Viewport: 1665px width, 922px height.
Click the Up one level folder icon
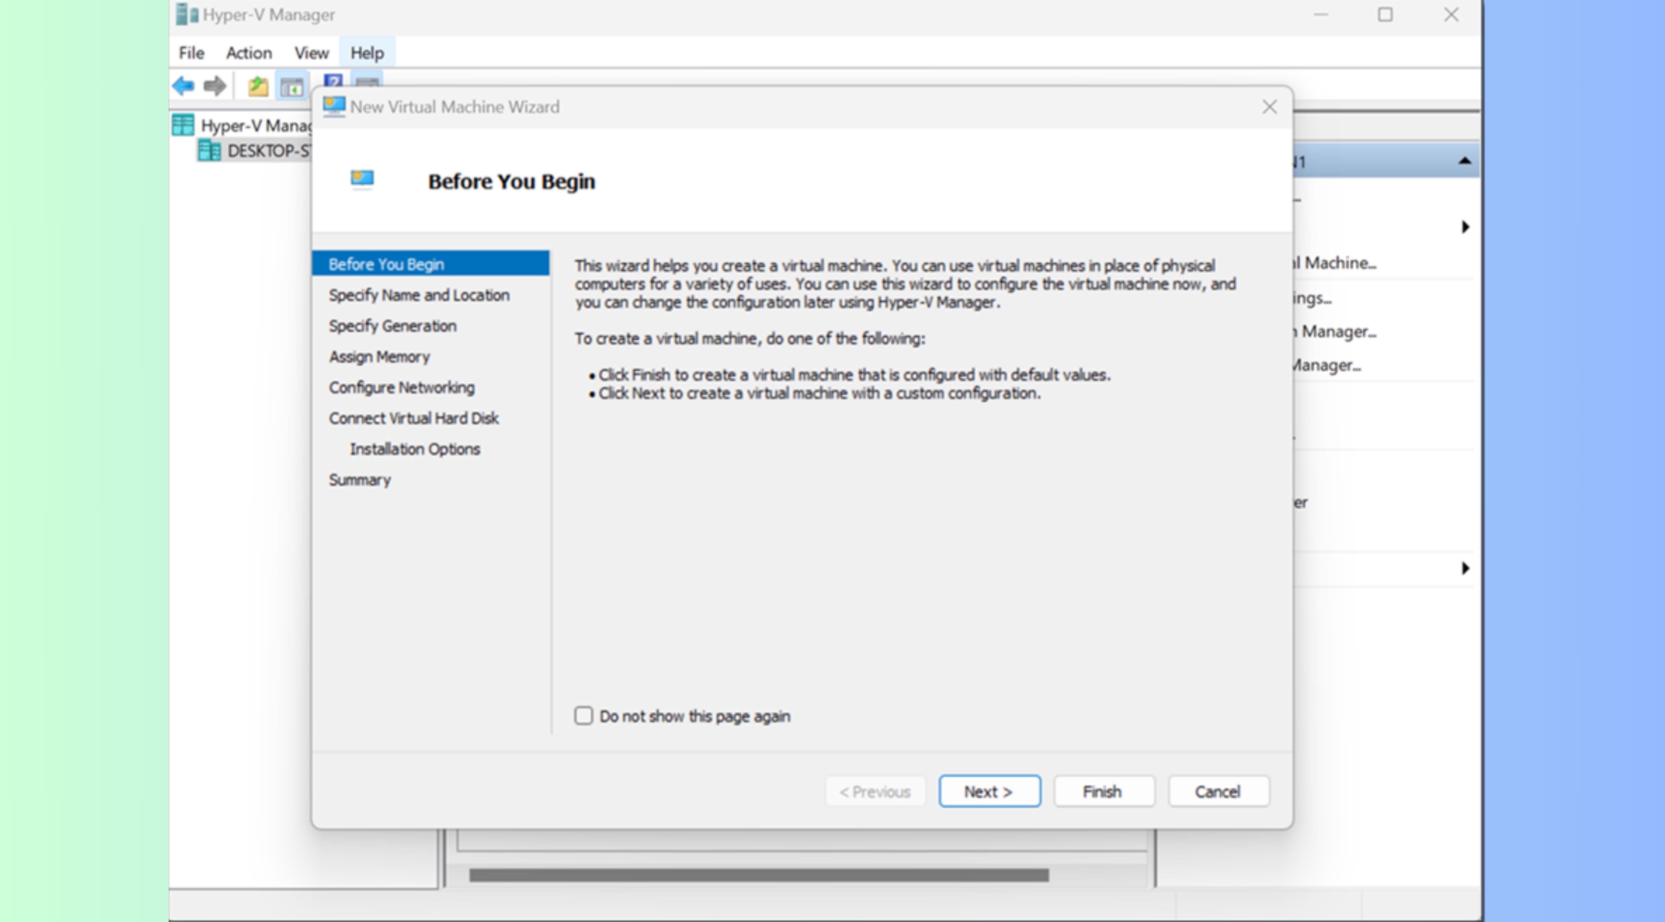click(258, 86)
